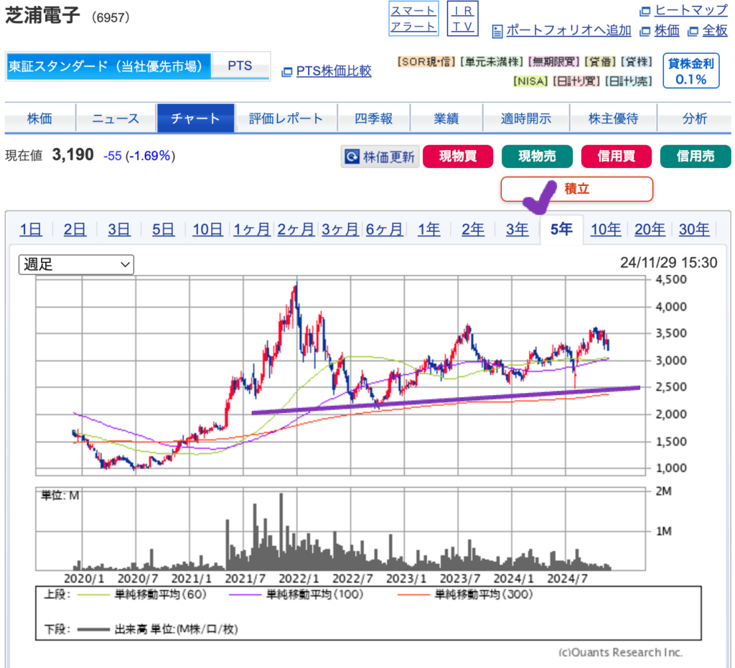Image resolution: width=735 pixels, height=668 pixels.
Task: Set chart period to 10年
Action: [606, 229]
